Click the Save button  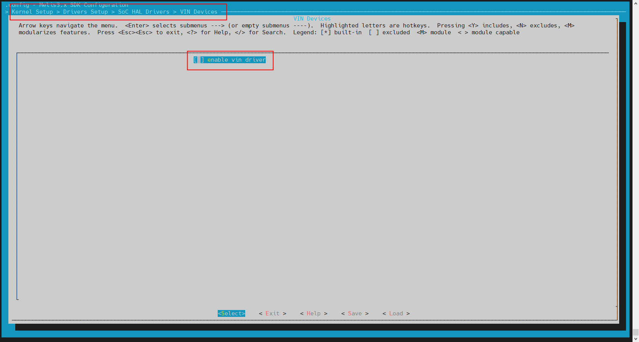point(355,313)
